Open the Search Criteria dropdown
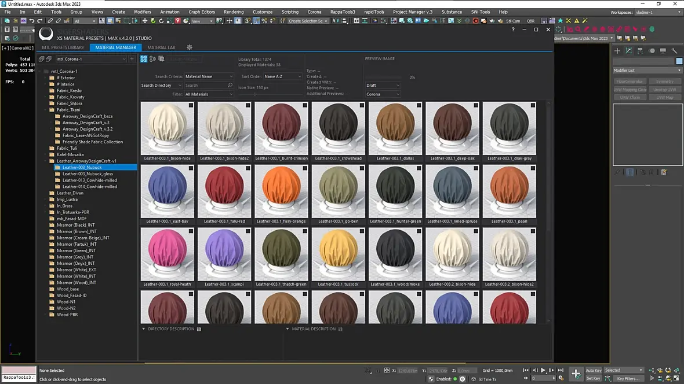The image size is (684, 384). tap(209, 76)
